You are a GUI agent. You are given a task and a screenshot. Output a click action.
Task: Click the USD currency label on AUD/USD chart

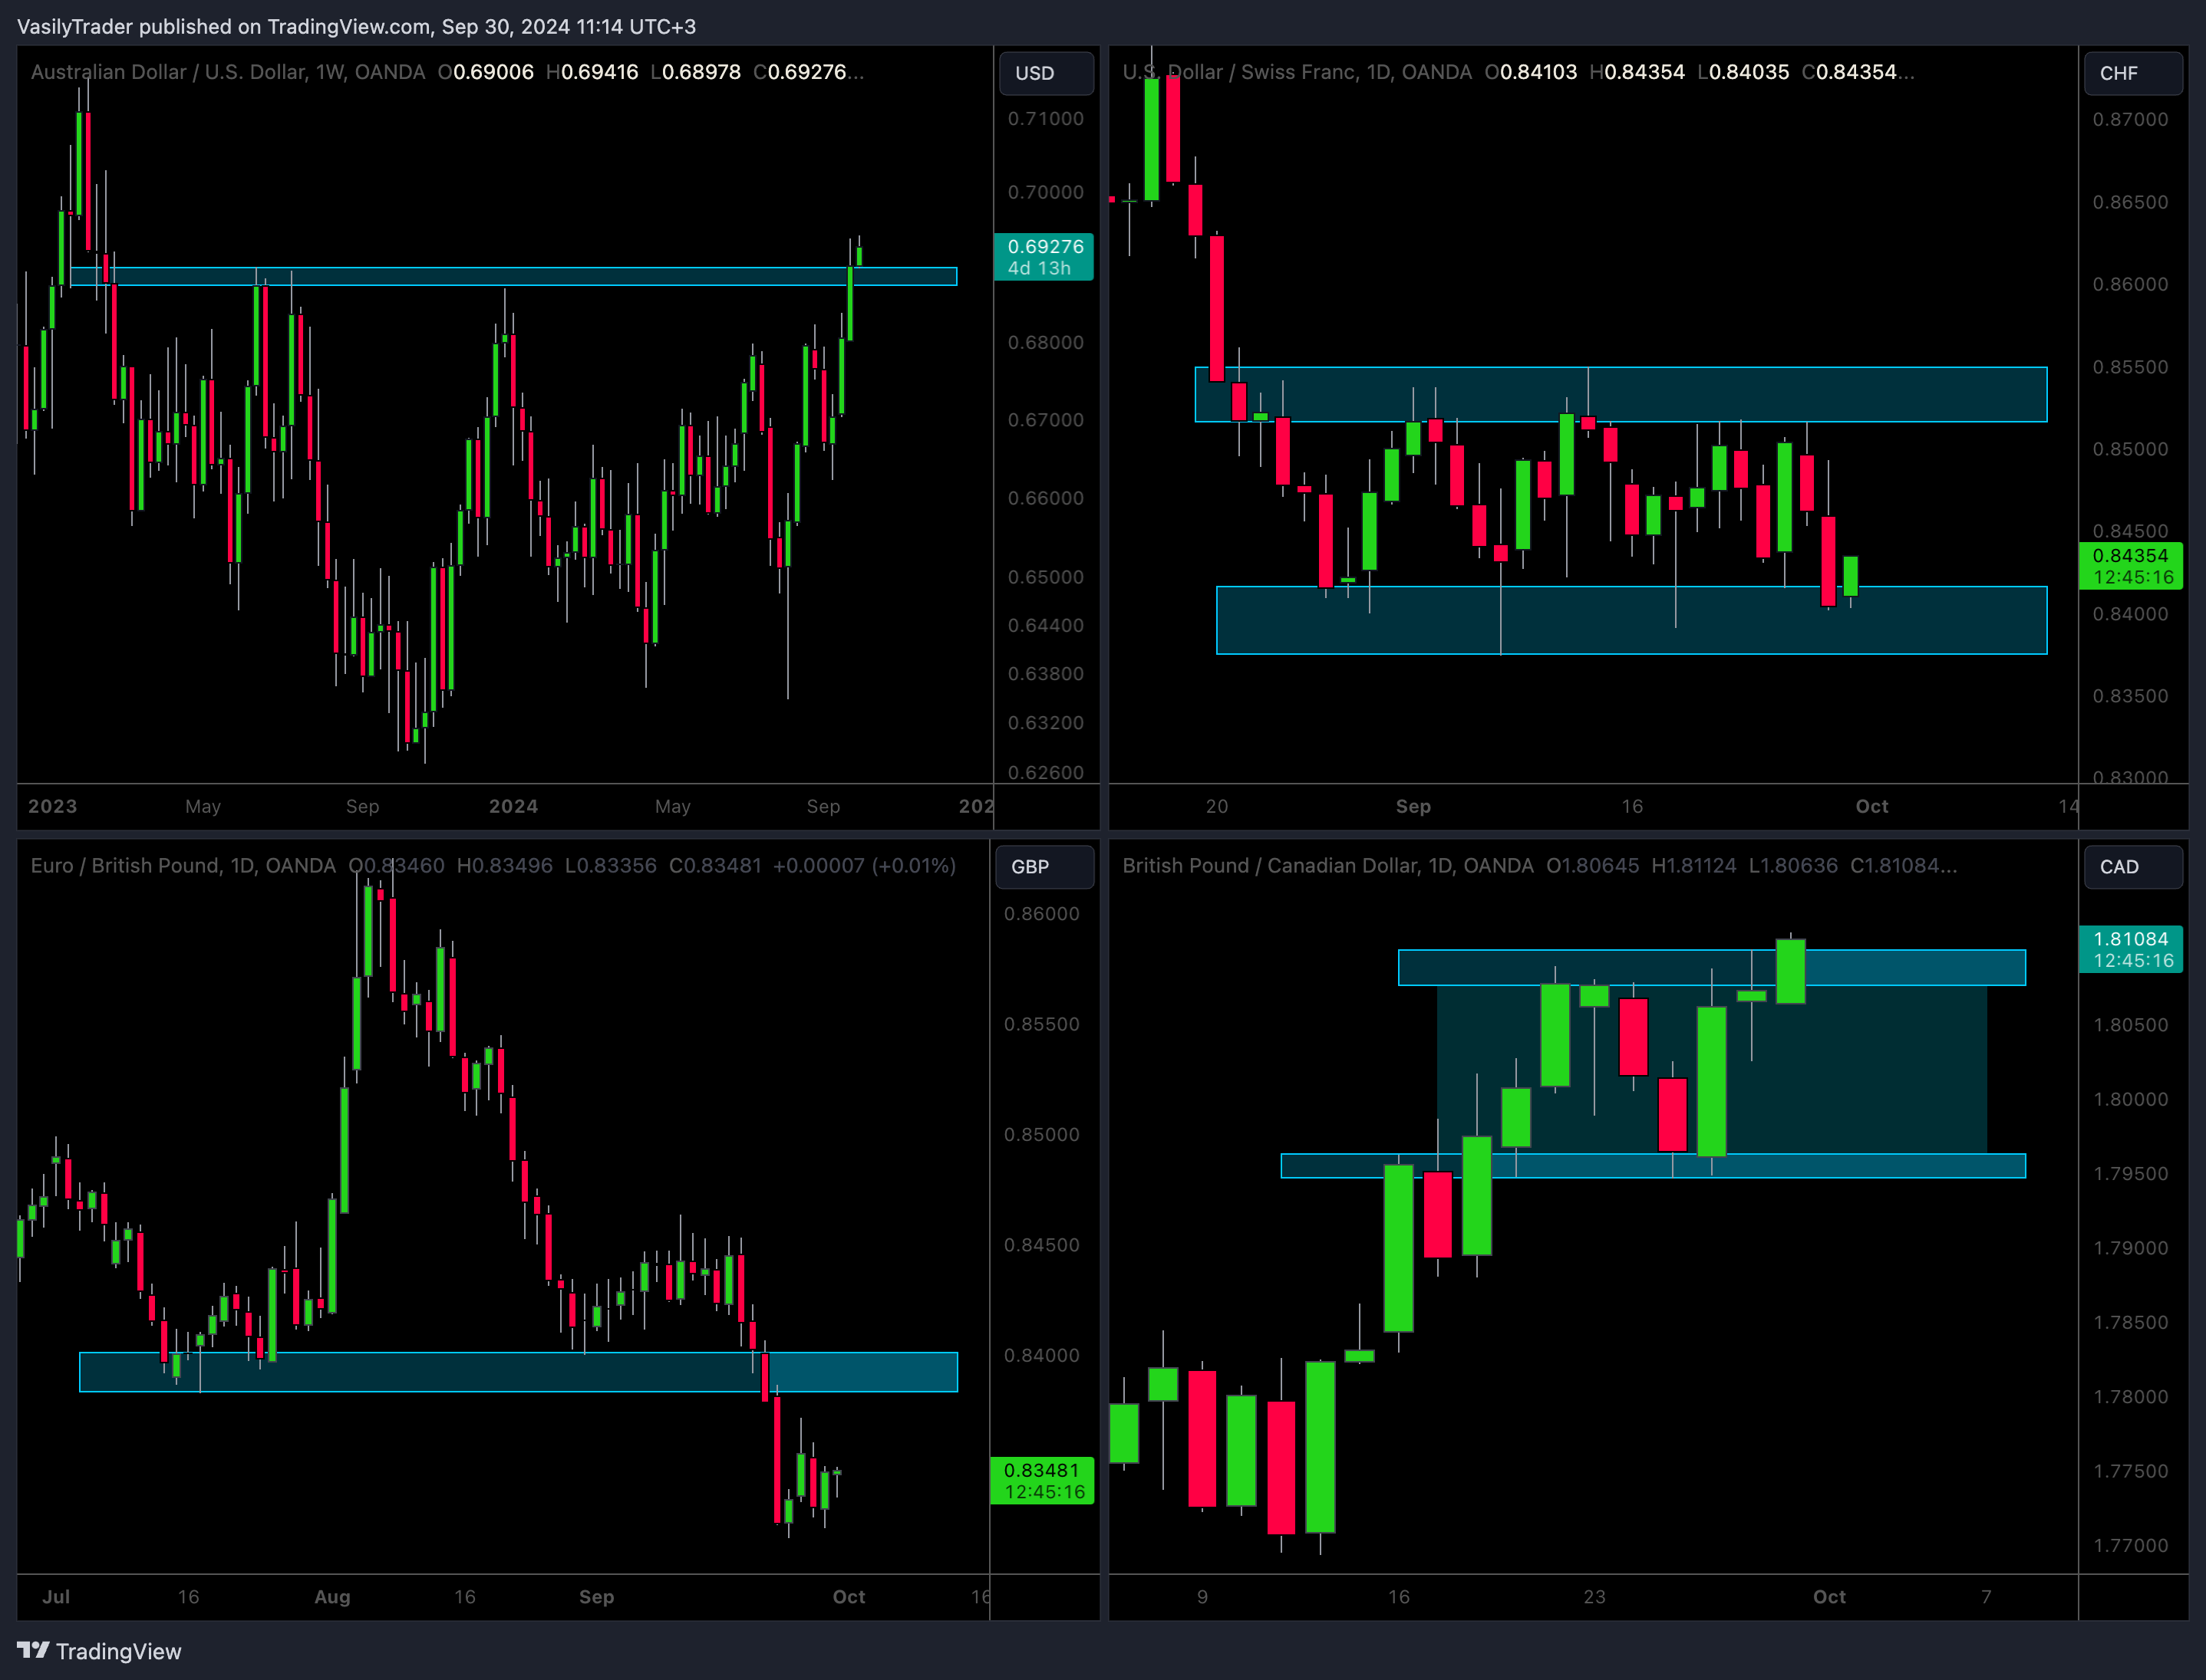pos(1046,73)
